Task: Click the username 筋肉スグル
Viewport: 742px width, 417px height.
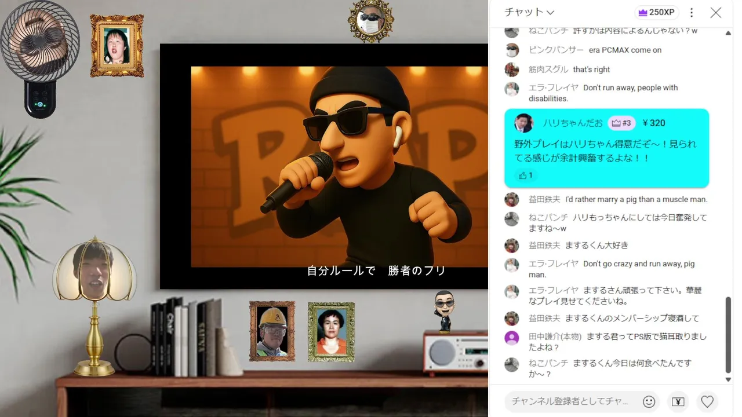Action: 548,69
